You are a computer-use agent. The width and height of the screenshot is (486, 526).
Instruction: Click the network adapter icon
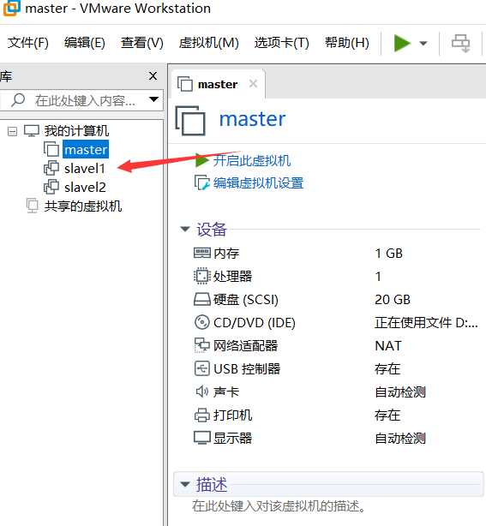202,345
